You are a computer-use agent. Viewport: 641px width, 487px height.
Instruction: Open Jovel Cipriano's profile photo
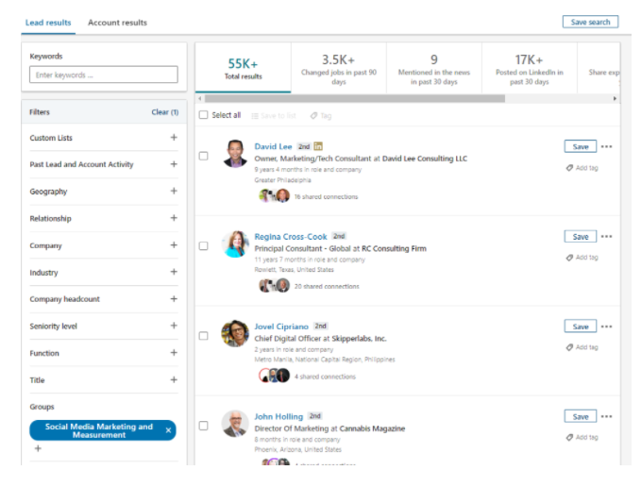coord(235,334)
